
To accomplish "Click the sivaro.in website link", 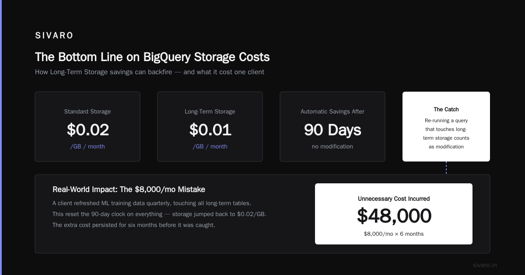I will (x=485, y=265).
